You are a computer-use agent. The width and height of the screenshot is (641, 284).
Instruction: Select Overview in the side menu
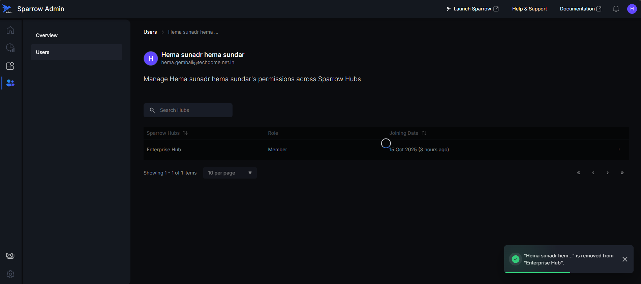pyautogui.click(x=47, y=35)
